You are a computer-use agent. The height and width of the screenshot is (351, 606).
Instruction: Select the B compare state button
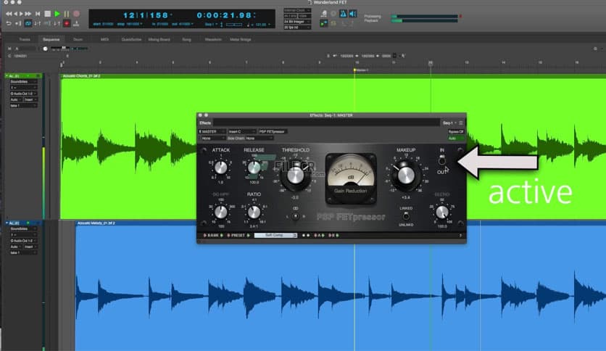pos(333,236)
